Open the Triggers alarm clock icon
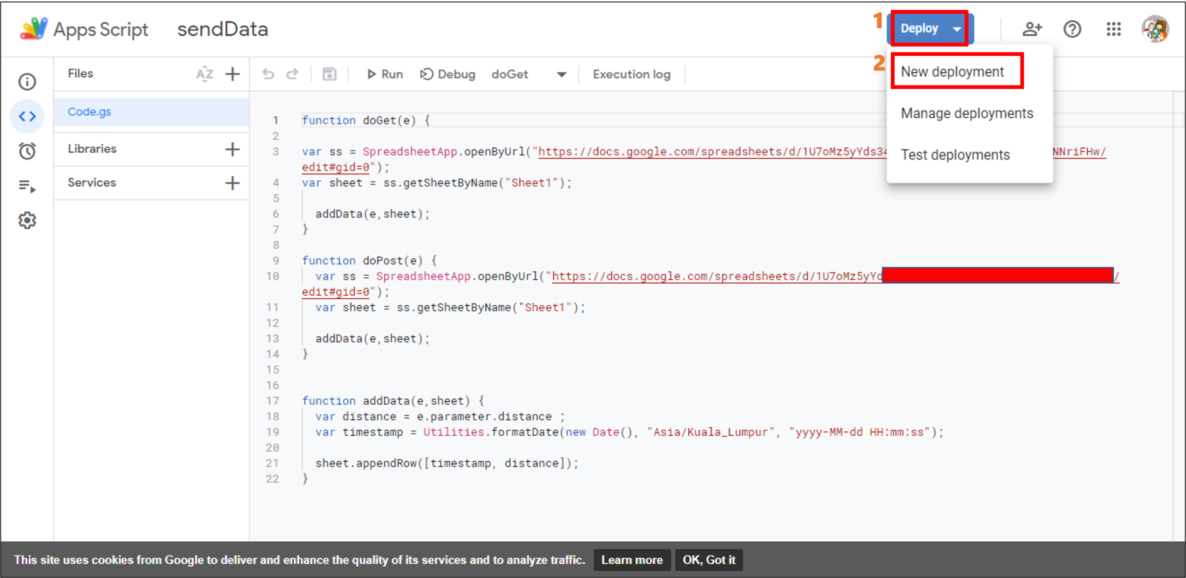 (27, 151)
